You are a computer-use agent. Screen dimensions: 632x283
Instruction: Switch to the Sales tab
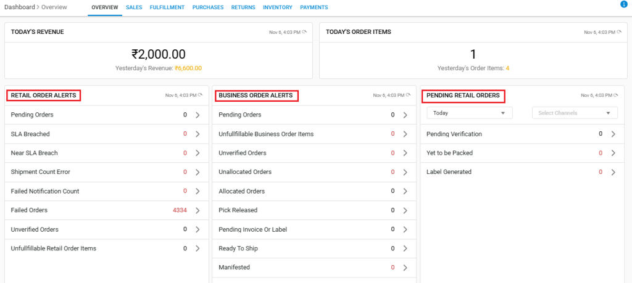[x=133, y=7]
